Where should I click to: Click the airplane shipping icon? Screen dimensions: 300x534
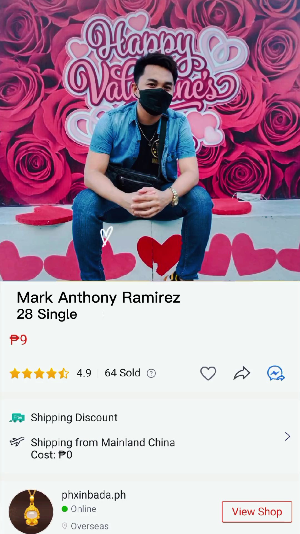[x=17, y=441]
